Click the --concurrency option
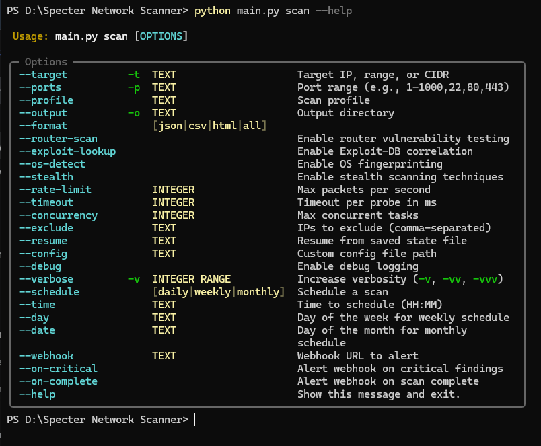541x446 pixels. coord(58,215)
